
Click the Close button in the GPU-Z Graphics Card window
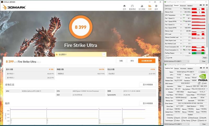coord(204,124)
